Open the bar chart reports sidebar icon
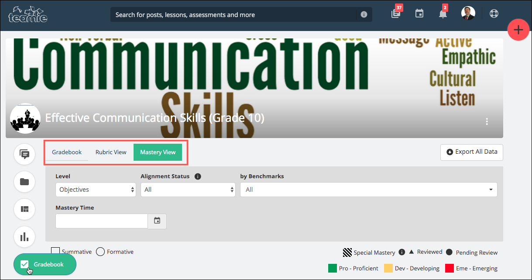This screenshot has height=280, width=532. (x=24, y=237)
